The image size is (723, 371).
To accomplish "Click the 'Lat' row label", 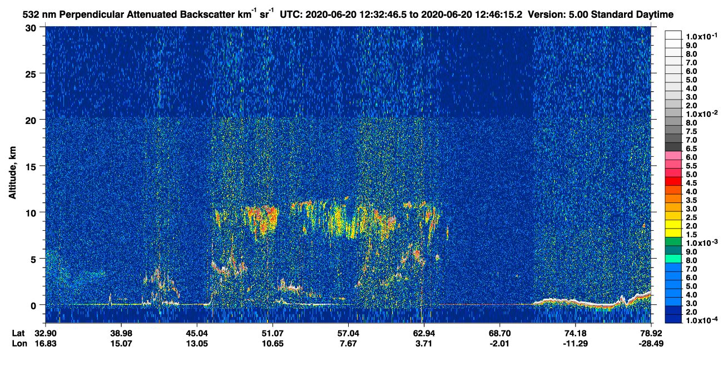I will pyautogui.click(x=18, y=333).
